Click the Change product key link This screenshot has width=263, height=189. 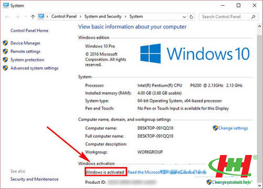point(231,182)
